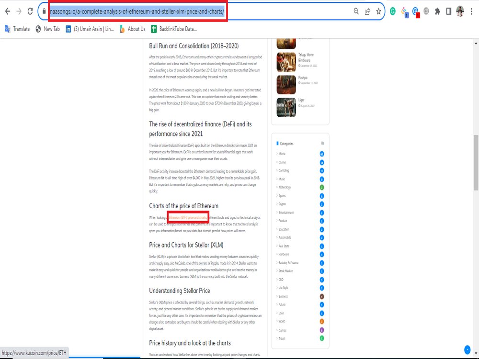Open the Extensions puzzle menu
This screenshot has width=479, height=359.
click(x=437, y=11)
